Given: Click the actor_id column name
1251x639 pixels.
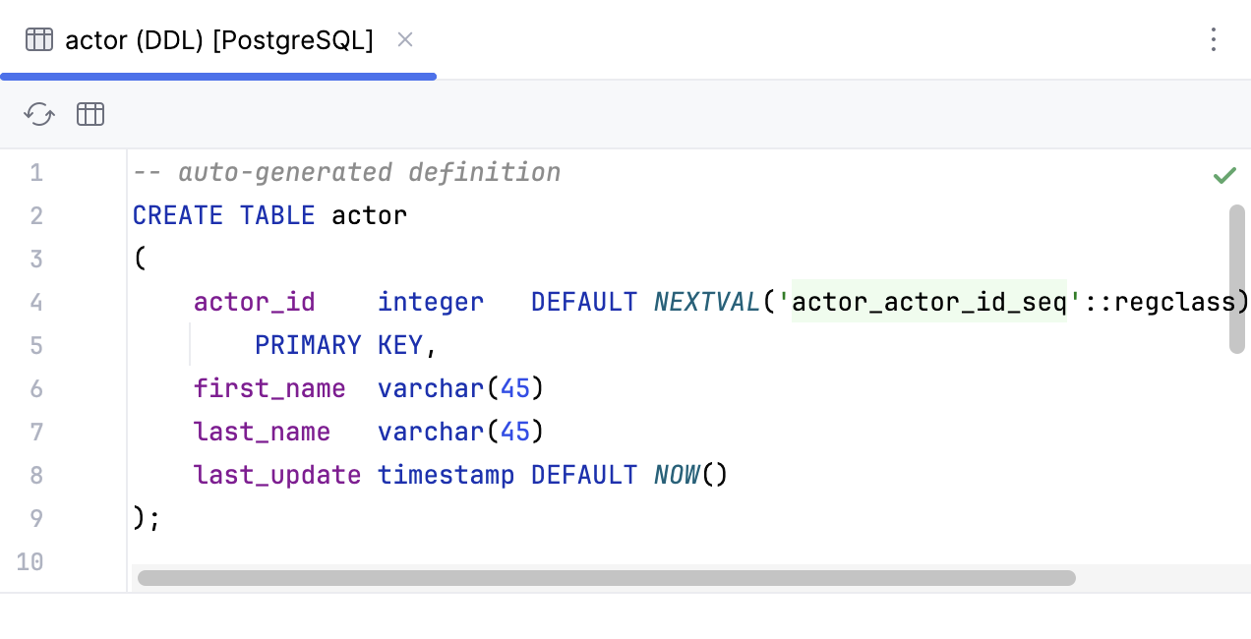Looking at the screenshot, I should click(x=255, y=302).
